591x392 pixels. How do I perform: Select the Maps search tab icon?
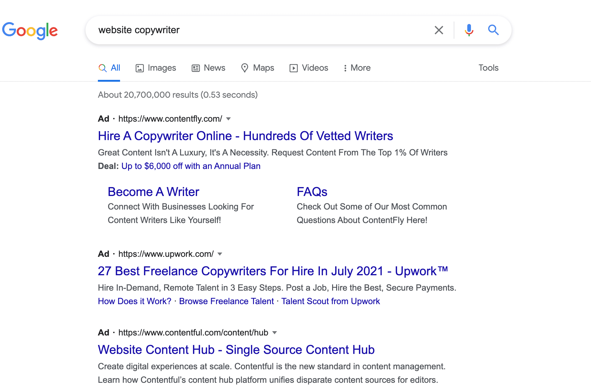point(244,67)
